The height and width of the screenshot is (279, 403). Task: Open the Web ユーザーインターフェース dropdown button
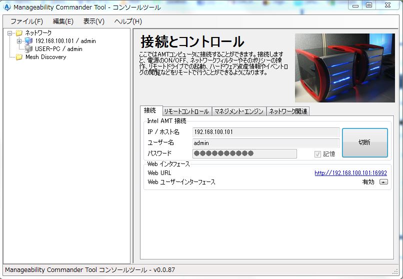[x=383, y=182]
